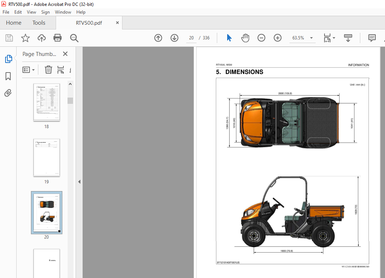385x278 pixels.
Task: Click the 'Unit : mm (in.)' note
Action: [x=357, y=85]
